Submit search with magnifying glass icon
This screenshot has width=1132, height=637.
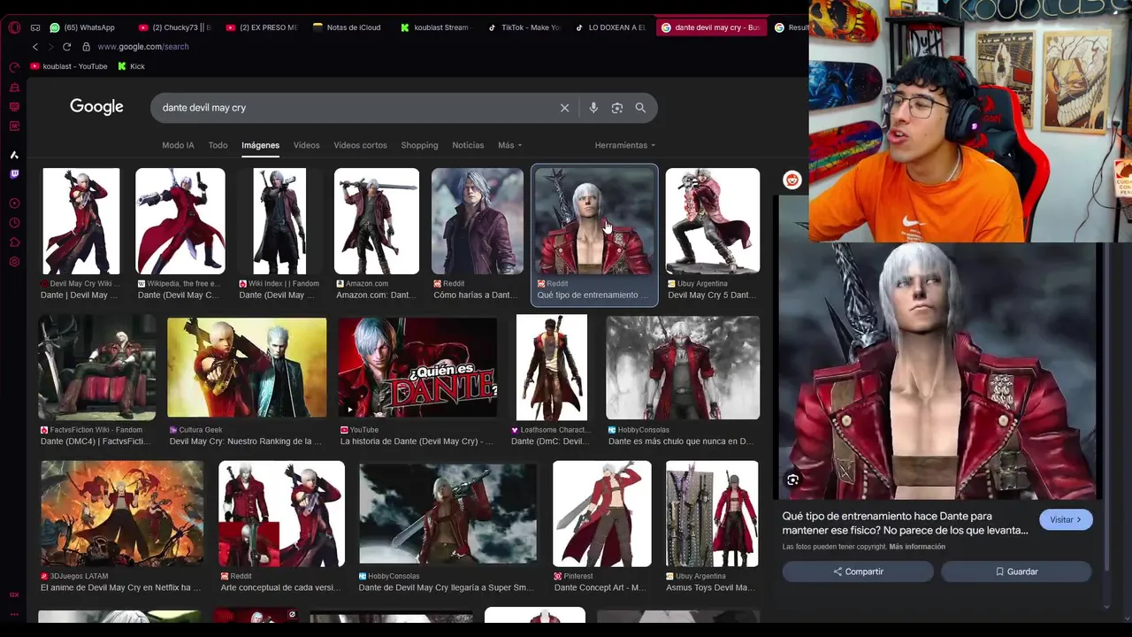(x=640, y=108)
